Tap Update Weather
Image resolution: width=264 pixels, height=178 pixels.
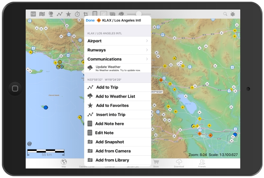(x=117, y=68)
